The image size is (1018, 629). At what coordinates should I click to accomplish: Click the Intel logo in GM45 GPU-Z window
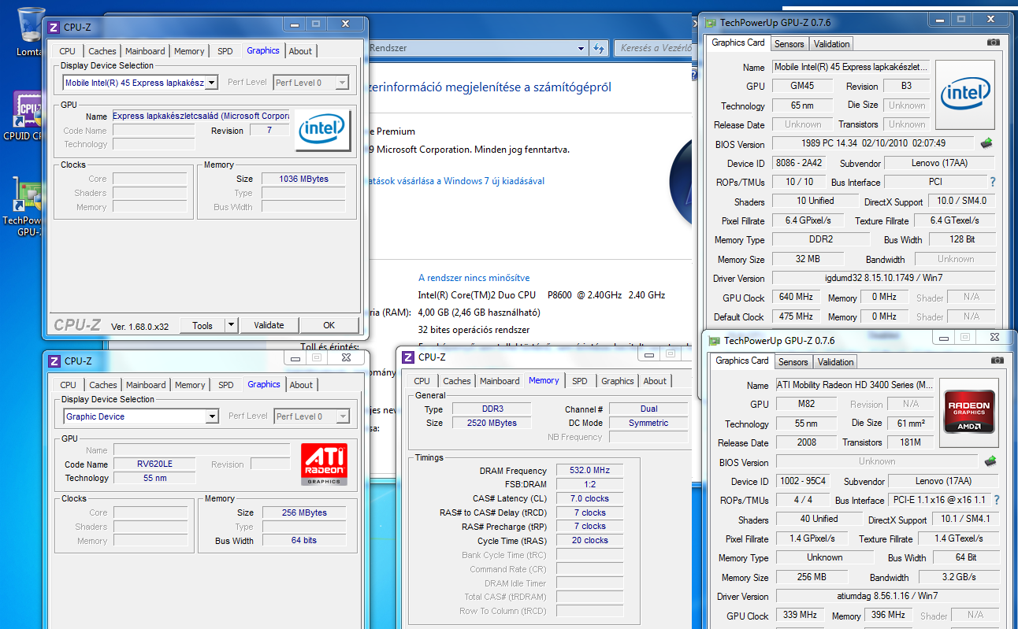click(965, 95)
